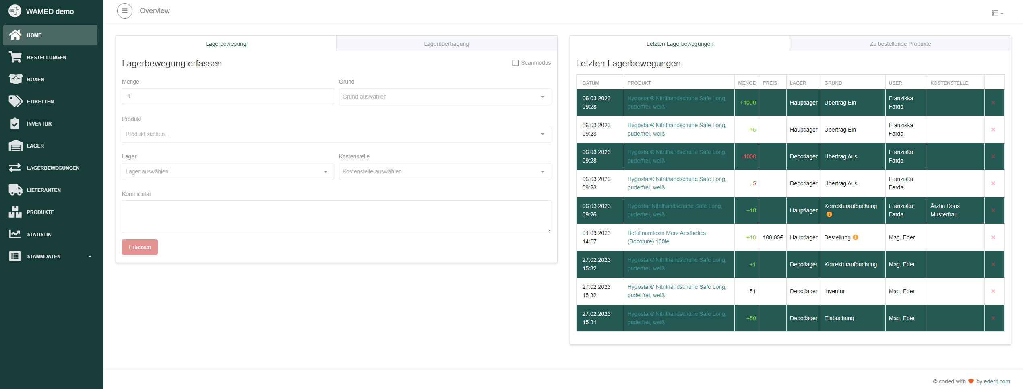
Task: Switch to Zu bestellende Produkte tab
Action: (x=900, y=44)
